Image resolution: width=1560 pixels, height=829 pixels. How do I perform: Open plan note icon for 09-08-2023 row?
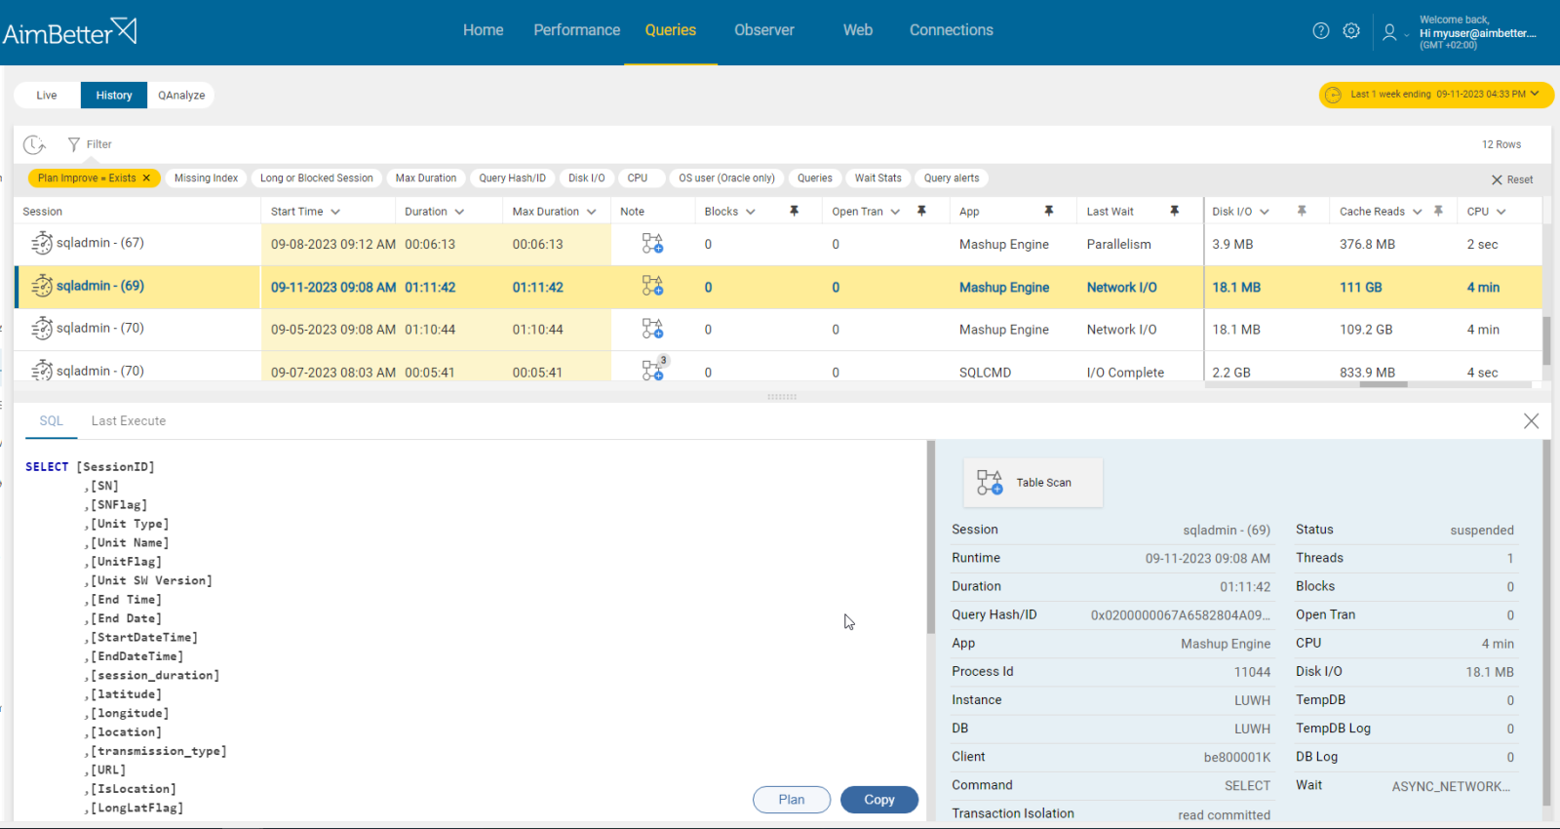tap(652, 243)
